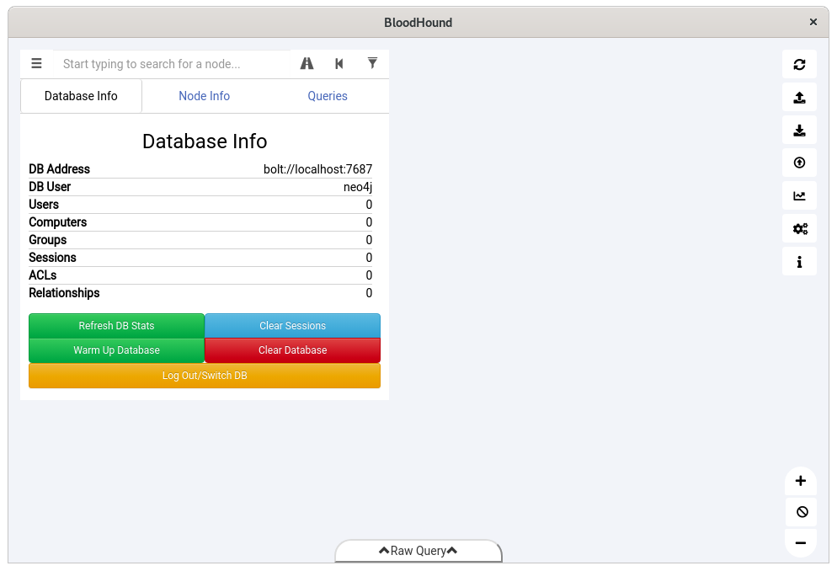
Task: Switch to the Queries tab
Action: pyautogui.click(x=328, y=96)
